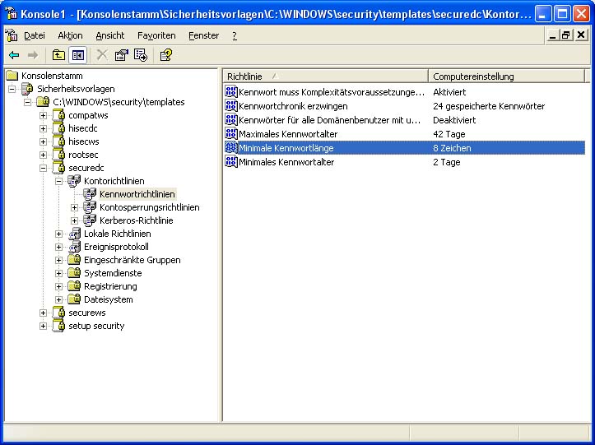Viewport: 595px width, 445px height.
Task: Click the Konsole1 title bar icon
Action: tap(12, 15)
